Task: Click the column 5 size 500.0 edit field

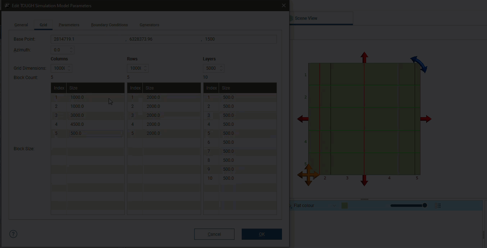Action: [x=96, y=133]
